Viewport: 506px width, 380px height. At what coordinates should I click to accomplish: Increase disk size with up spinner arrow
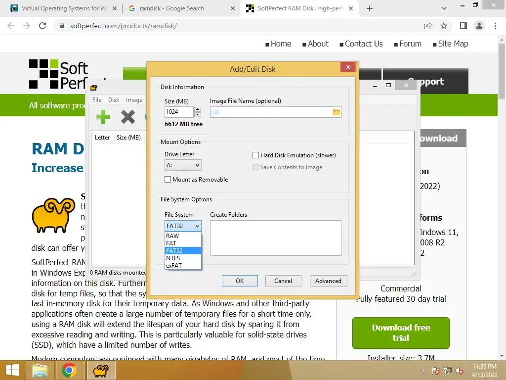tap(198, 109)
